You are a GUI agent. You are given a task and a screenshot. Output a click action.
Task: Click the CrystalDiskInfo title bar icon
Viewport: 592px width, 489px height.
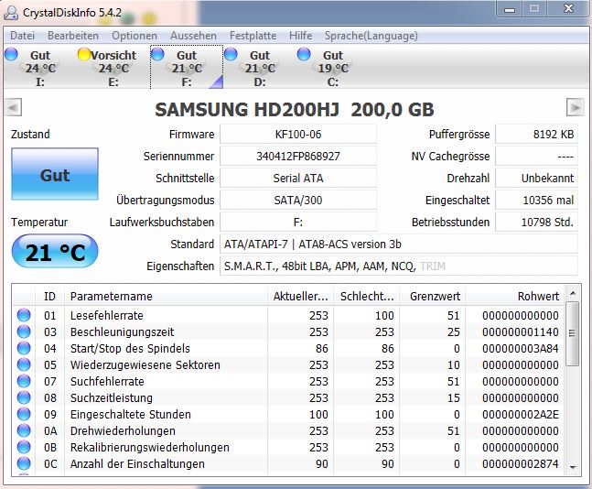pos(11,13)
